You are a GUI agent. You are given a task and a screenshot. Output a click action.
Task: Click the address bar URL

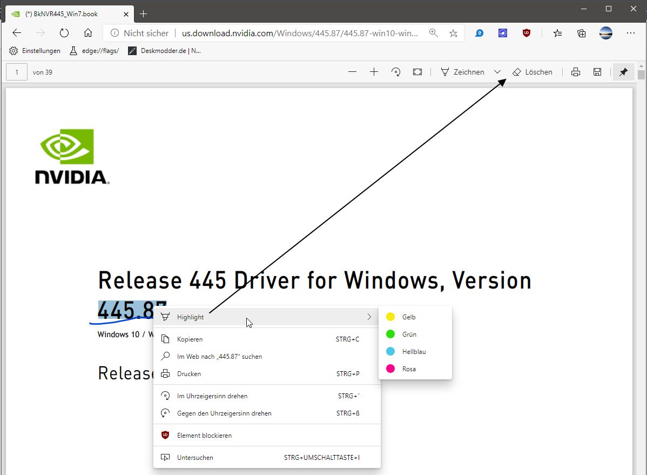point(300,33)
